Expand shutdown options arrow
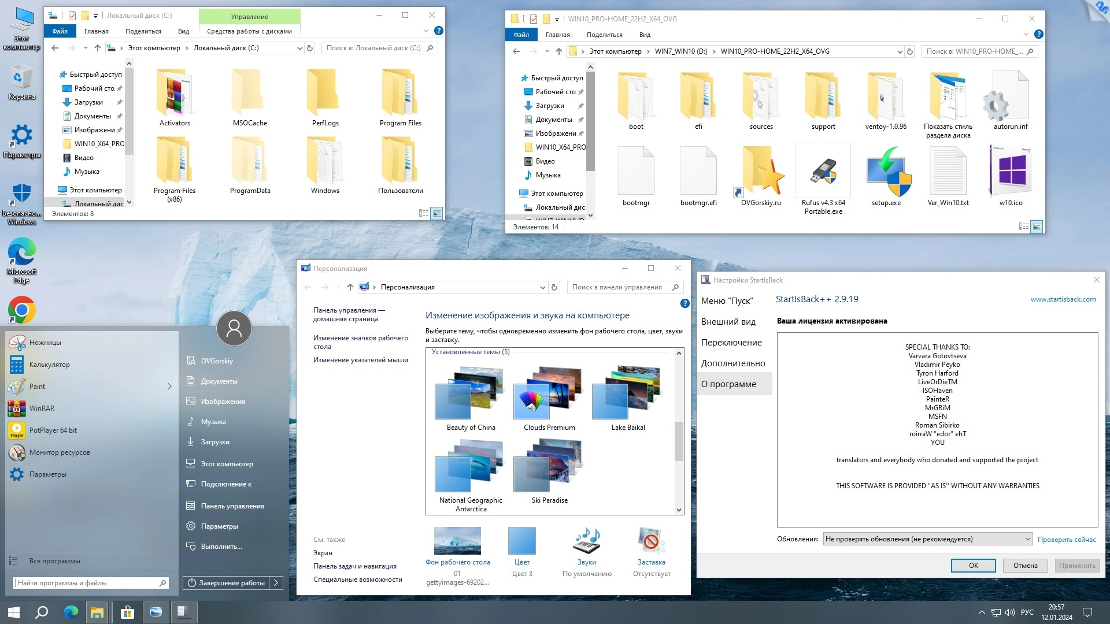Image resolution: width=1110 pixels, height=624 pixels. (x=276, y=583)
